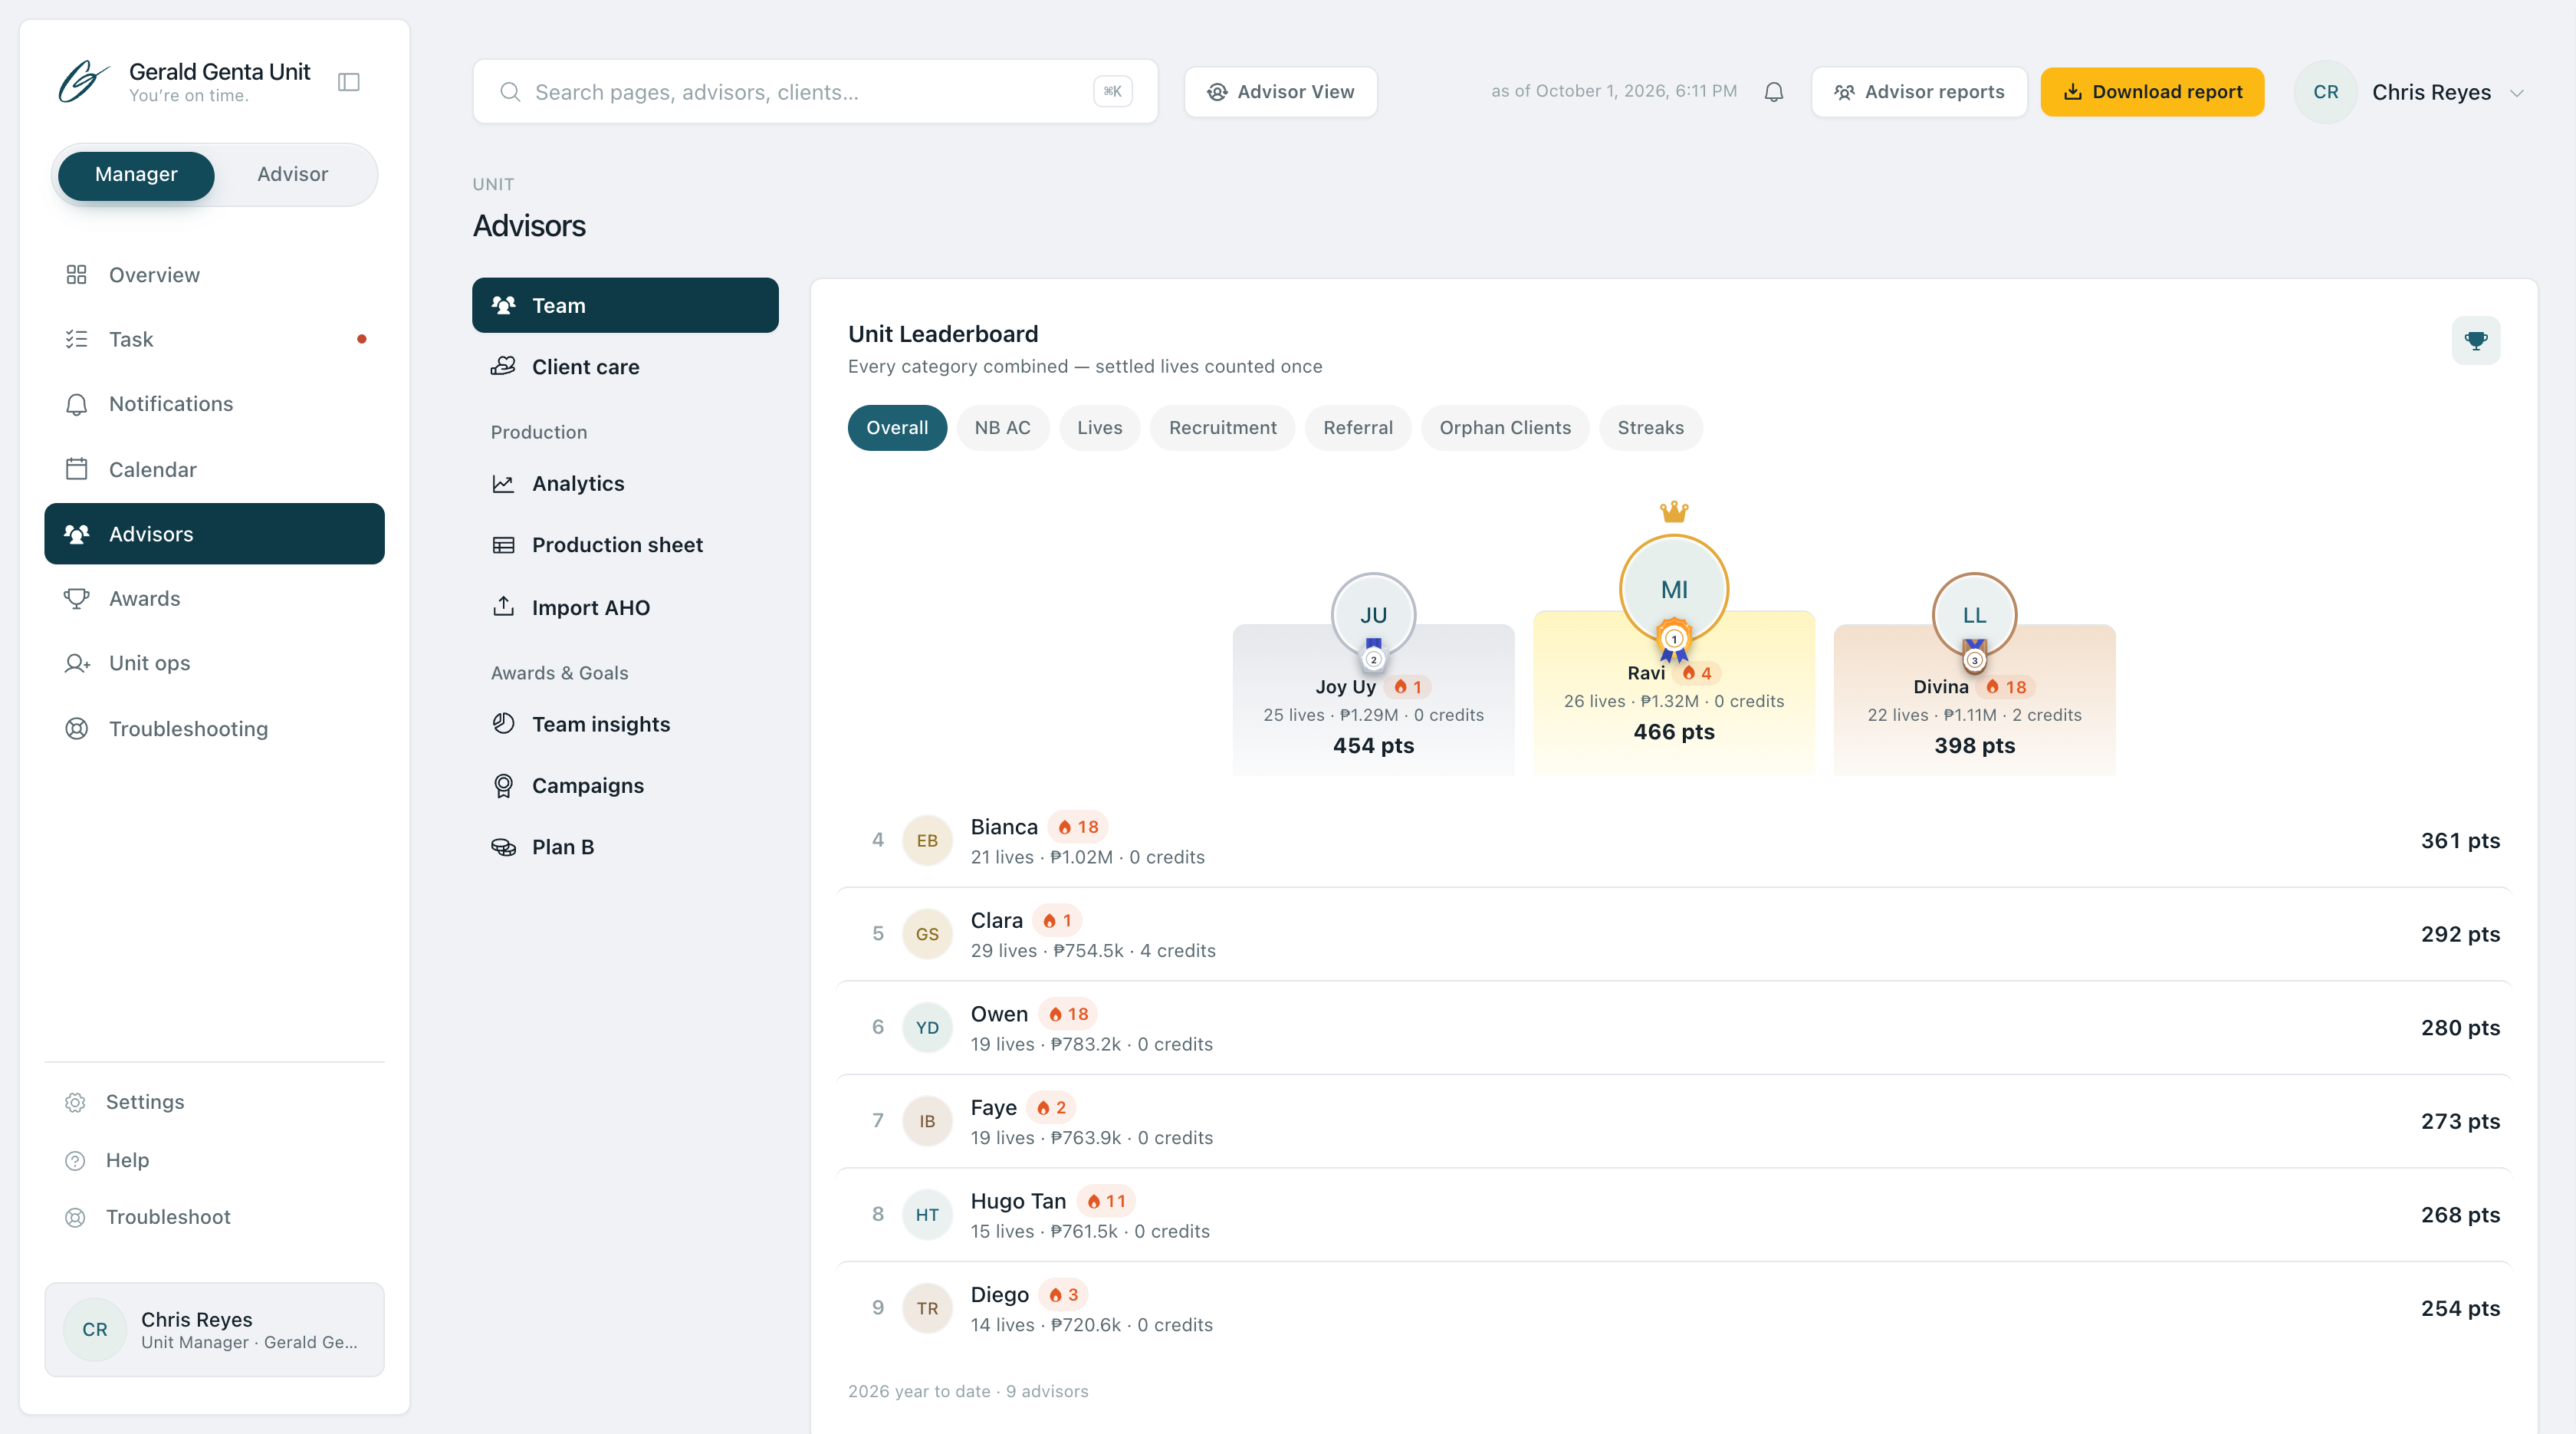Image resolution: width=2576 pixels, height=1434 pixels.
Task: Select the NB AC leaderboard tab
Action: pos(1002,428)
